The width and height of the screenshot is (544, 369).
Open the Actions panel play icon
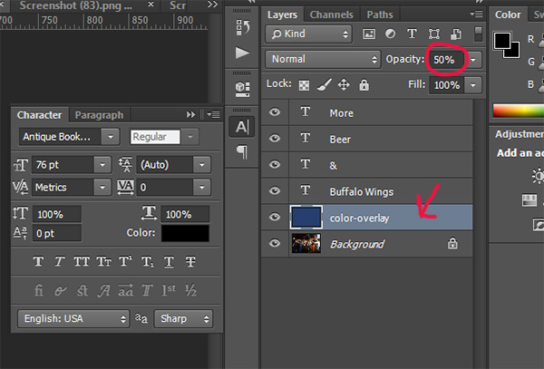[242, 53]
